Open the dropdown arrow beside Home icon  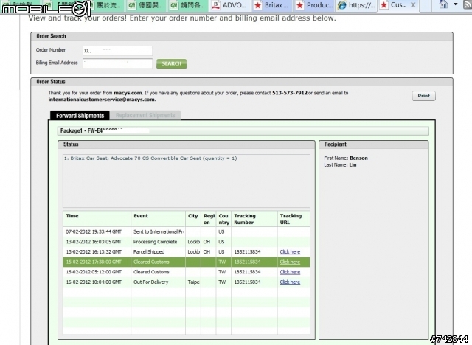point(456,4)
